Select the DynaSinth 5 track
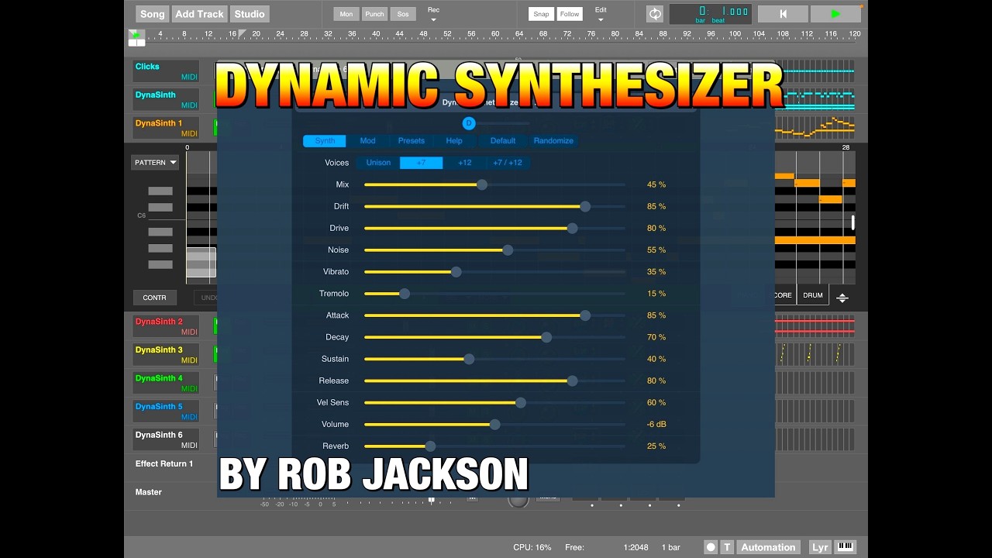This screenshot has width=992, height=558. click(166, 411)
